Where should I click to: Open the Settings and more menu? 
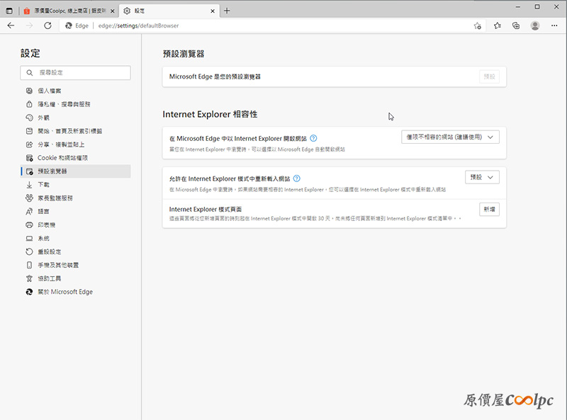pyautogui.click(x=554, y=25)
